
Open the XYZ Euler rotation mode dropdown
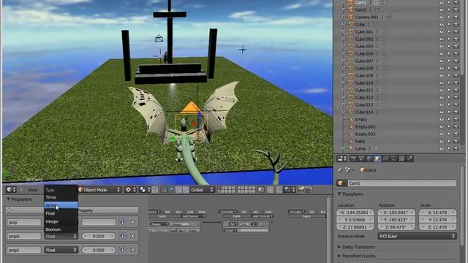point(417,236)
